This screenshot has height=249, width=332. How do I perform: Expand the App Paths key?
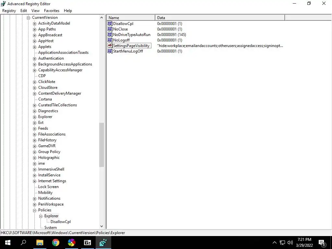pos(34,30)
